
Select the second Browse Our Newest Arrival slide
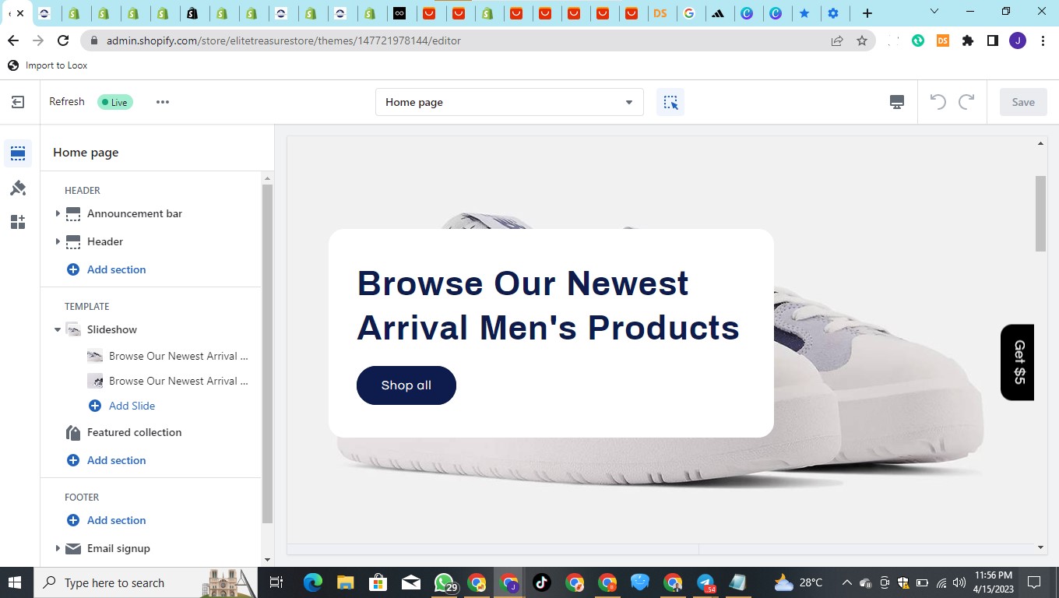pyautogui.click(x=178, y=381)
